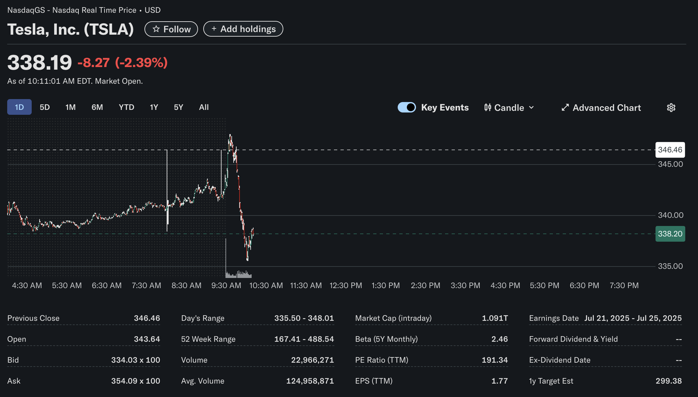Click the -8.27 price change
This screenshot has height=397, width=698.
pyautogui.click(x=93, y=62)
